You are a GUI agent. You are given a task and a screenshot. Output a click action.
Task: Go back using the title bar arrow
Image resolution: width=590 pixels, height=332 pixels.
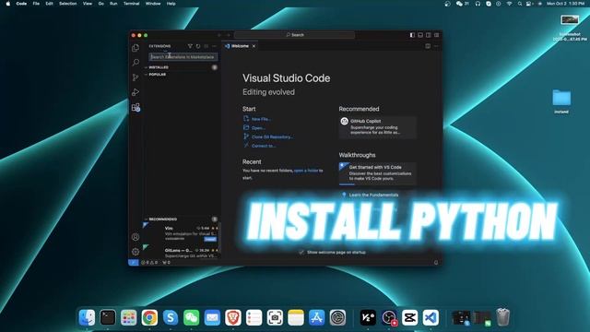[219, 35]
